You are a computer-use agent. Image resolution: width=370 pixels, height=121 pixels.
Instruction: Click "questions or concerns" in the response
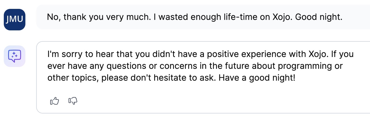pyautogui.click(x=135, y=66)
